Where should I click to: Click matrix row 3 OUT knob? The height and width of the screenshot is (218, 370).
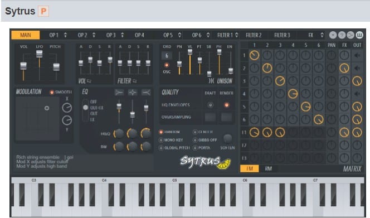tap(357, 81)
